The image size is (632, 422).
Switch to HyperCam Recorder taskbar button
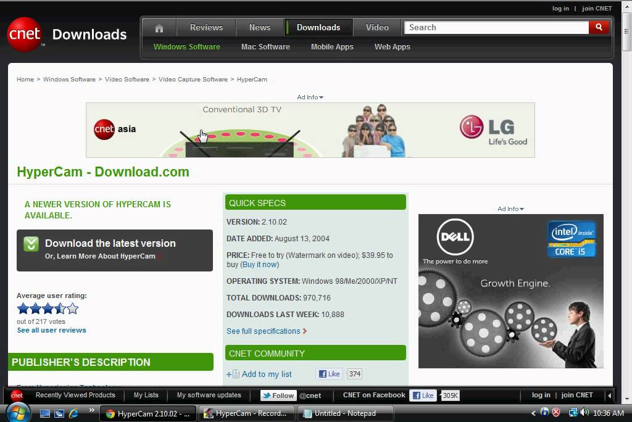tap(247, 413)
